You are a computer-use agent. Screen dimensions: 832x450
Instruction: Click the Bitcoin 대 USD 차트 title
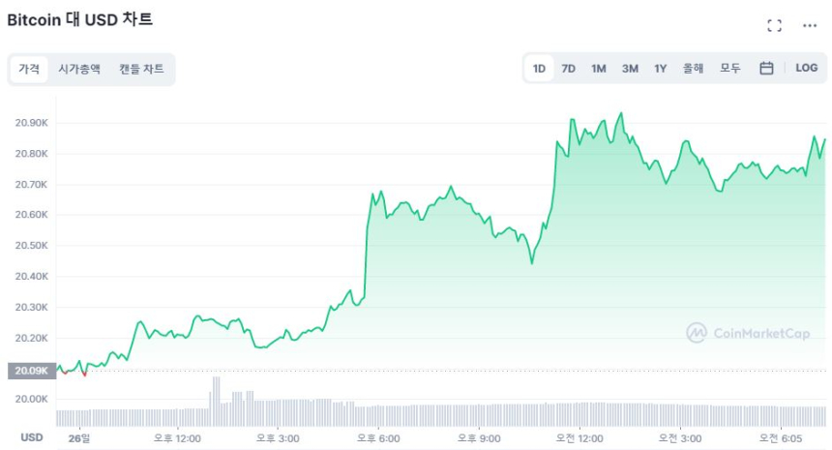(80, 19)
